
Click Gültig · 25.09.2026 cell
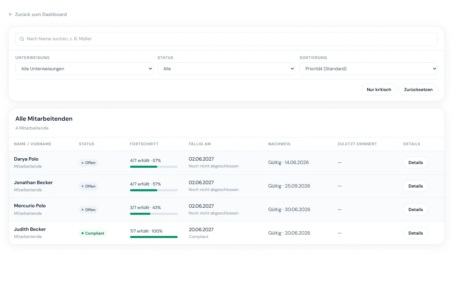pos(289,186)
